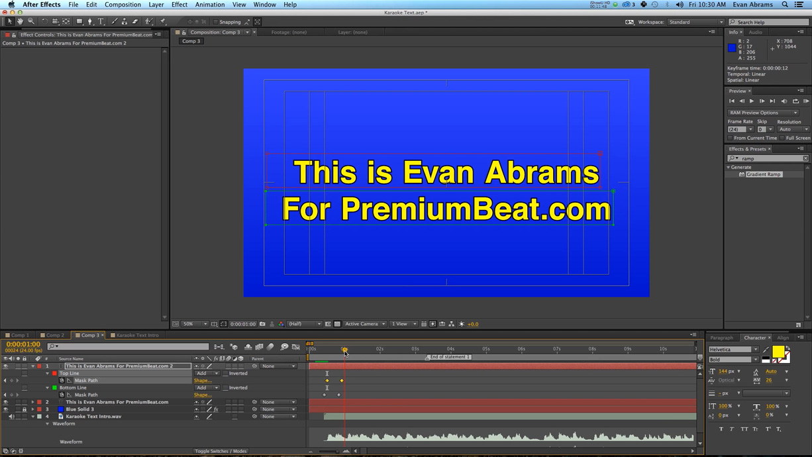Screen dimensions: 812x457
Task: Open the Helvetica font family dropdown
Action: click(x=734, y=350)
